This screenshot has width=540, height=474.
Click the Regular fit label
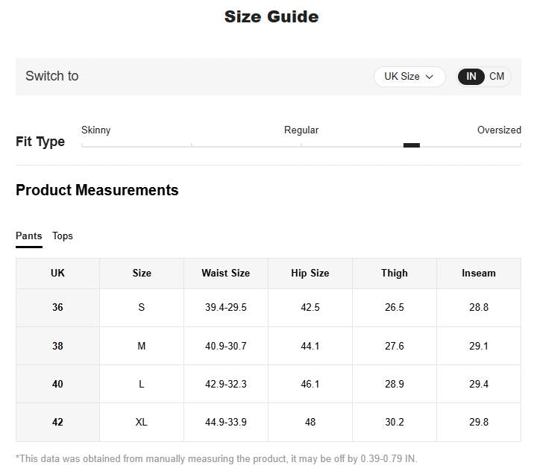point(301,130)
